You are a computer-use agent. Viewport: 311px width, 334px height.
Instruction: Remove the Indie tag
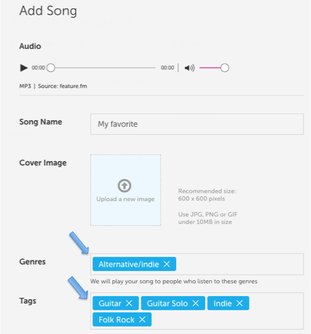click(239, 303)
